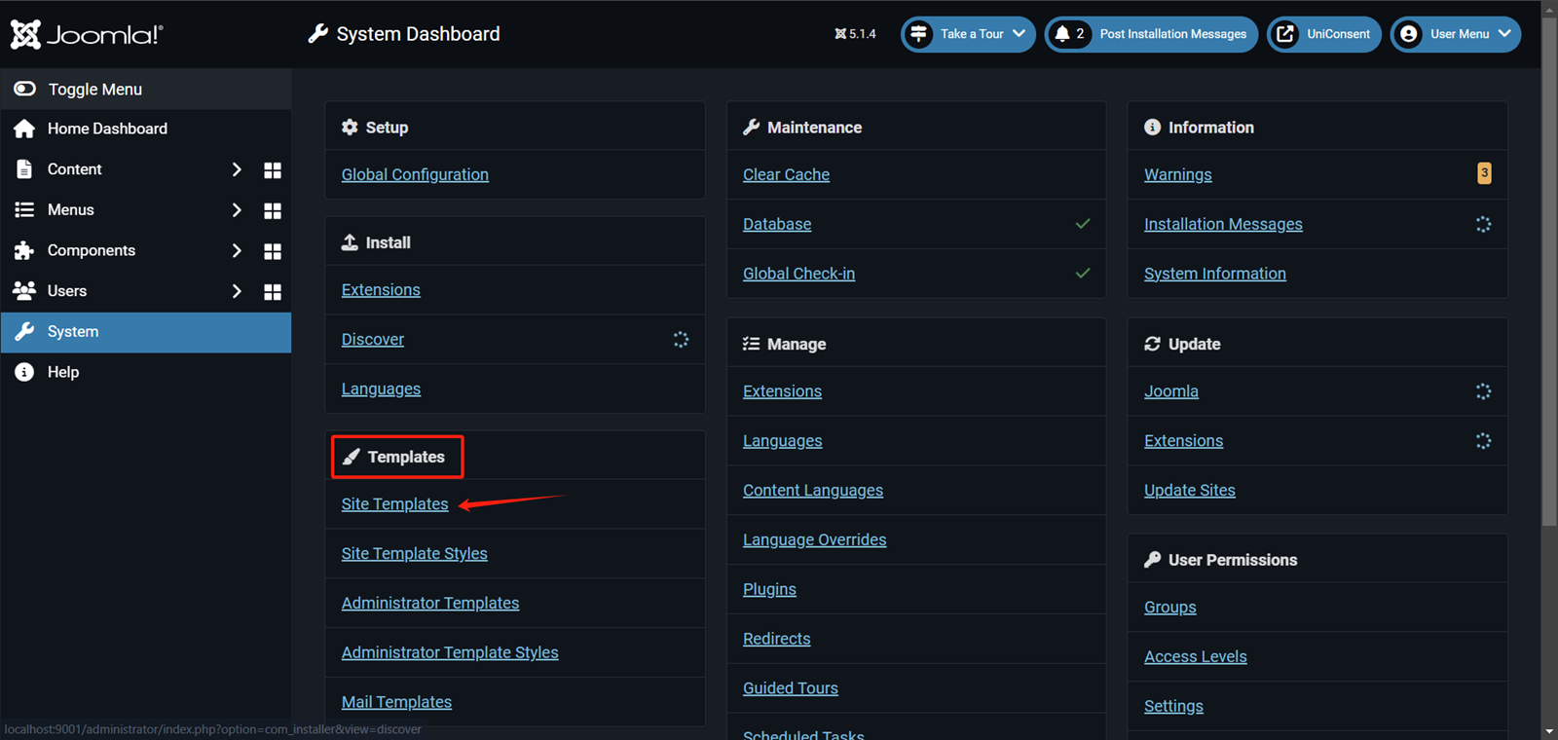Click the Discover loading spinner icon

coord(681,339)
